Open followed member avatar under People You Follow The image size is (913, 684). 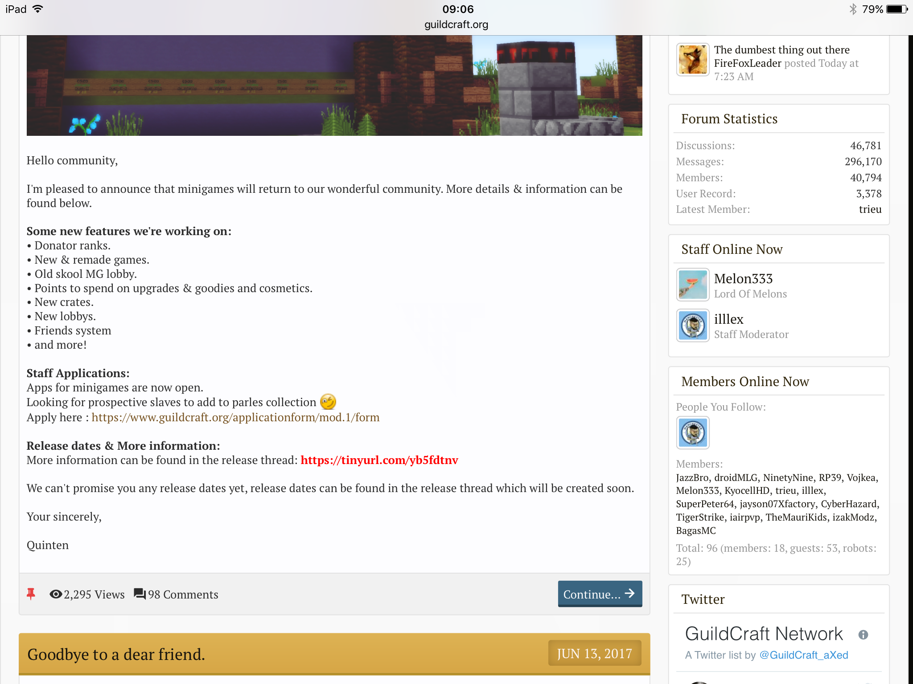(x=693, y=432)
